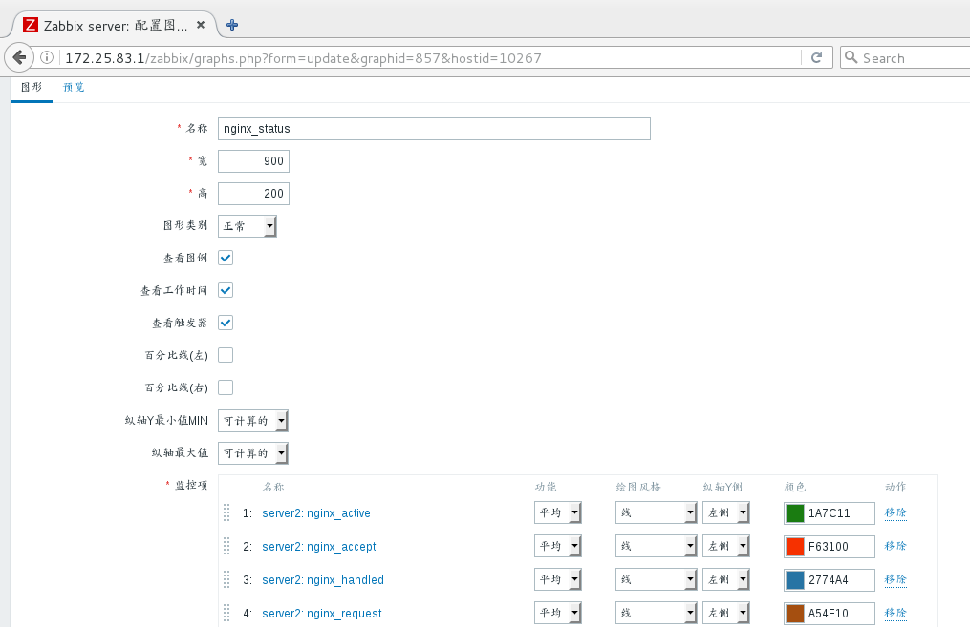Click the drag handle beside nginx_request

[x=226, y=613]
